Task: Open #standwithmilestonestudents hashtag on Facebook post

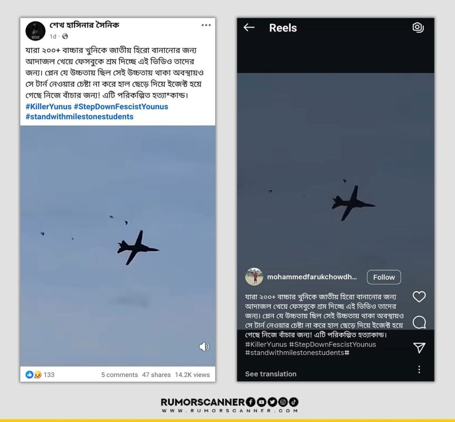Action: 80,117
